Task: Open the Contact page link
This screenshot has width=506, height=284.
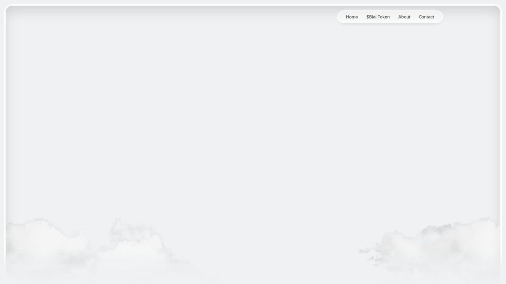Action: click(426, 17)
